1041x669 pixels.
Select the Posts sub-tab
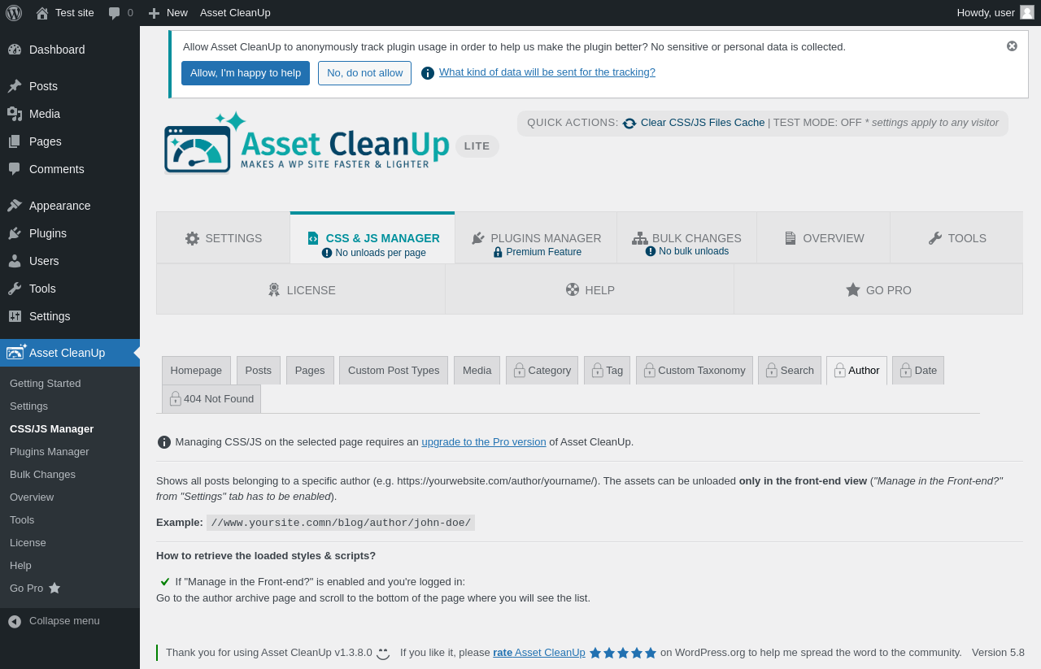[x=259, y=371]
